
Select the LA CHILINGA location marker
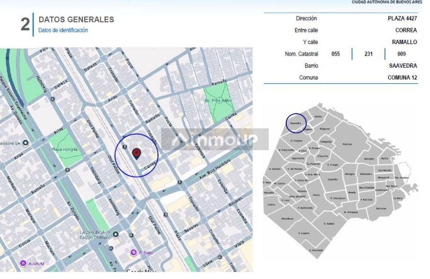pos(115,234)
